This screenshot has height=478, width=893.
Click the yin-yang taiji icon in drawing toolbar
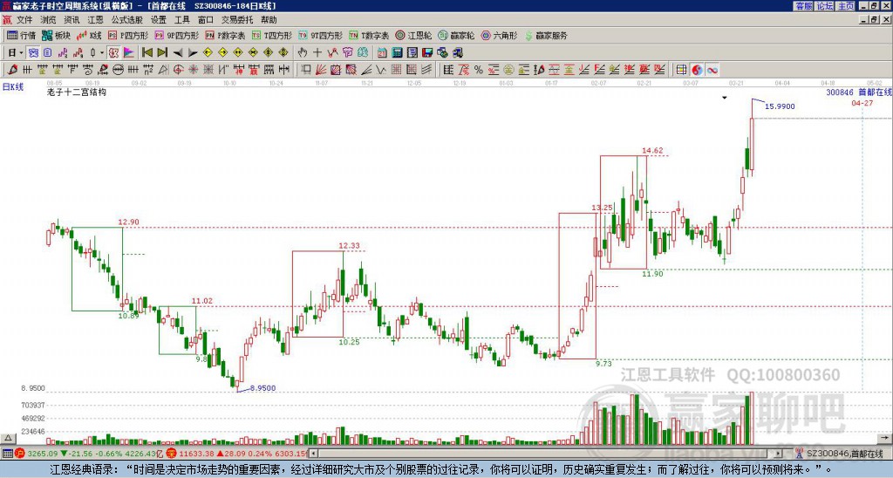point(698,70)
